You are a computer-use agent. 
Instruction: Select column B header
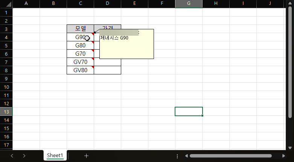(53, 4)
